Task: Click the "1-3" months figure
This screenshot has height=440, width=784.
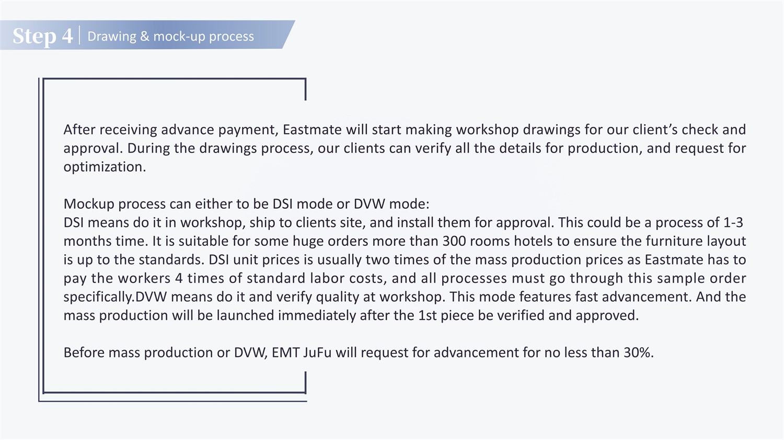Action: tap(733, 222)
